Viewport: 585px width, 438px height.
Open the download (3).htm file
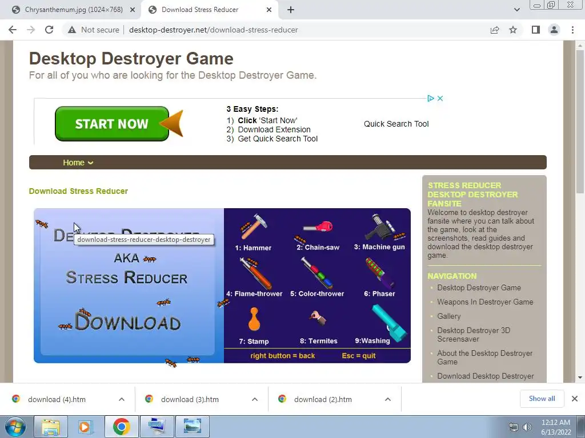190,399
